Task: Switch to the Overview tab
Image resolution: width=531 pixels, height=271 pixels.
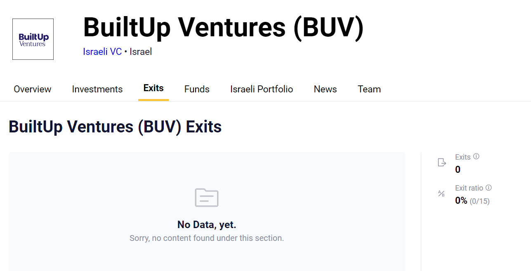Action: [x=33, y=89]
